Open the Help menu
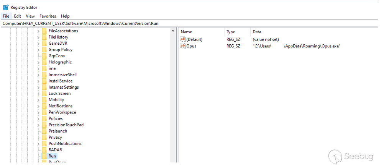Image resolution: width=384 pixels, height=167 pixels. 66,16
